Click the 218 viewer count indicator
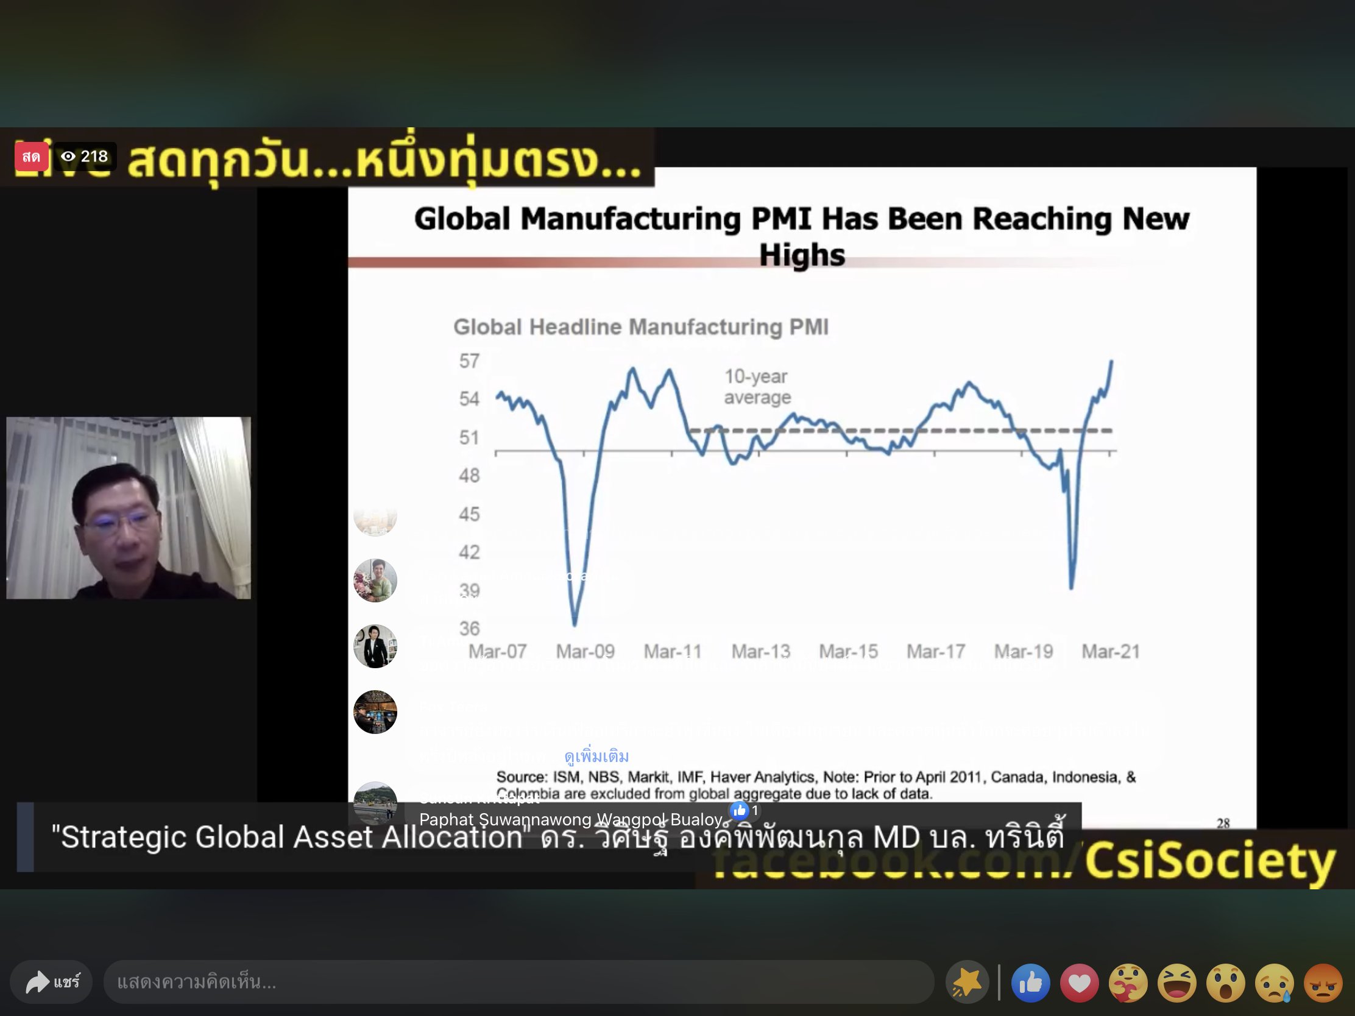The height and width of the screenshot is (1016, 1355). pos(85,157)
